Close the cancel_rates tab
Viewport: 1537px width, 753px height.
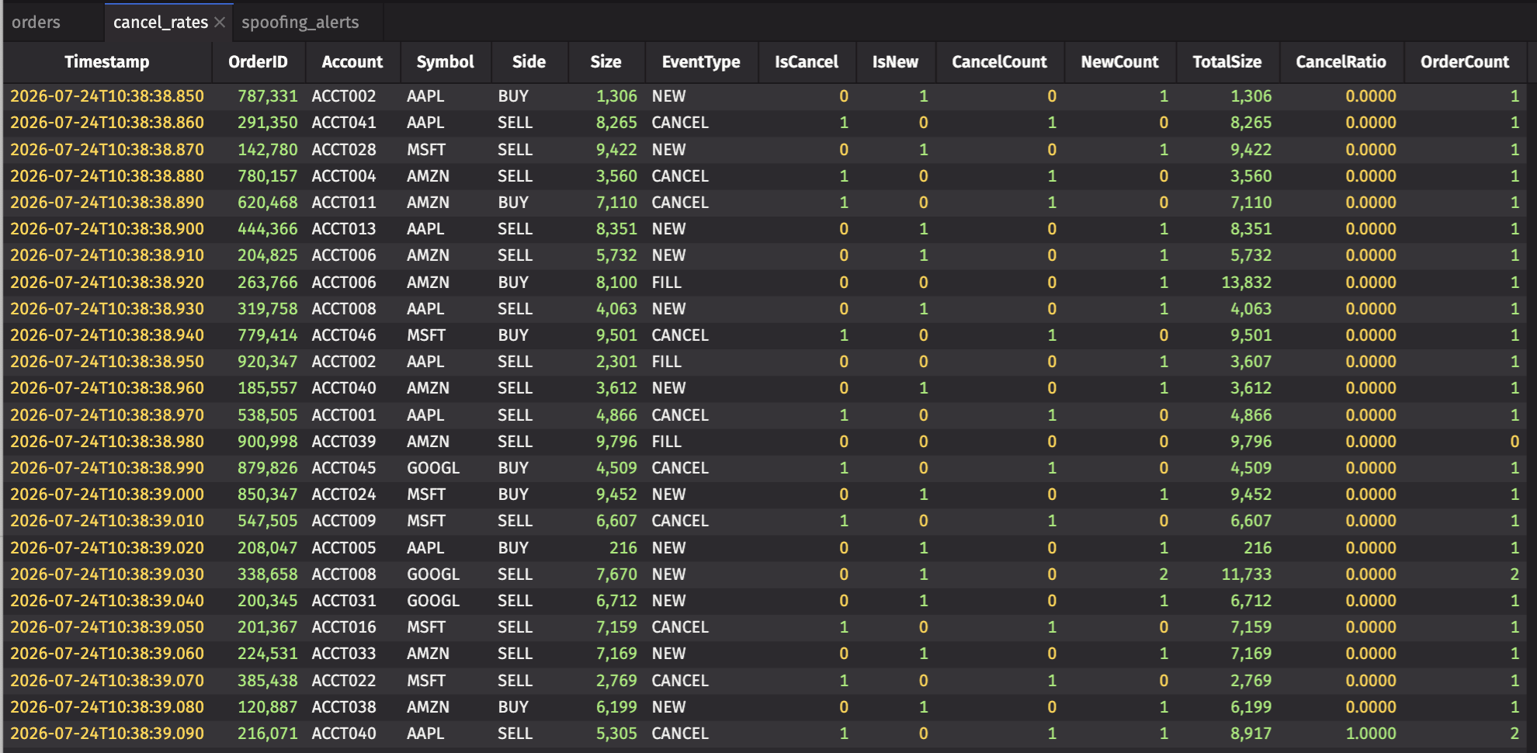[x=220, y=23]
